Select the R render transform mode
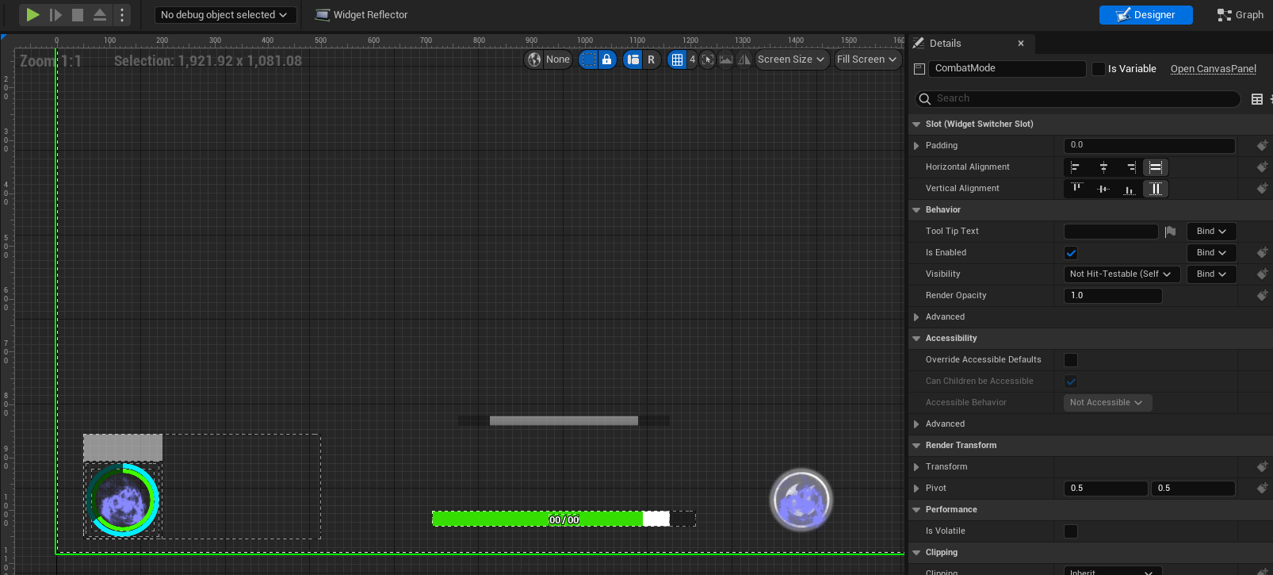 652,59
